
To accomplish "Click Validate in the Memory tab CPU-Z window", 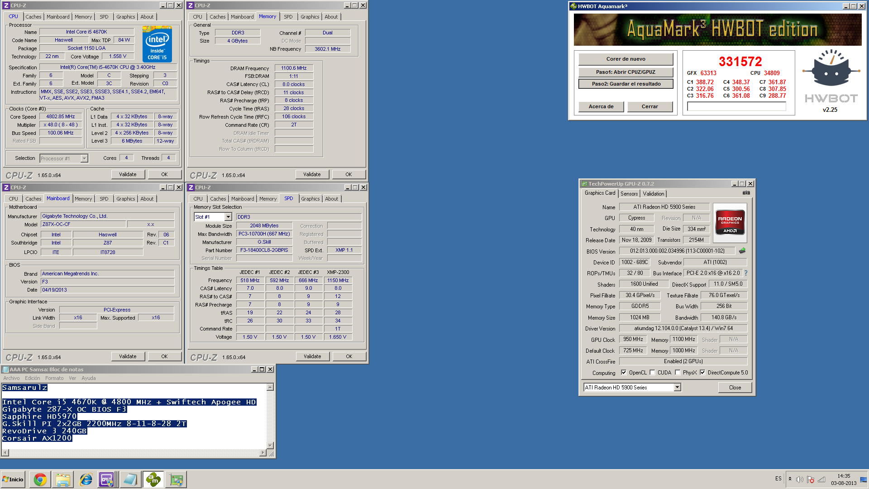I will 312,174.
